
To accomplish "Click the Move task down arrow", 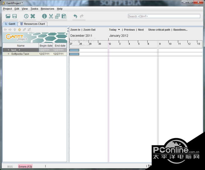I will tap(20, 30).
